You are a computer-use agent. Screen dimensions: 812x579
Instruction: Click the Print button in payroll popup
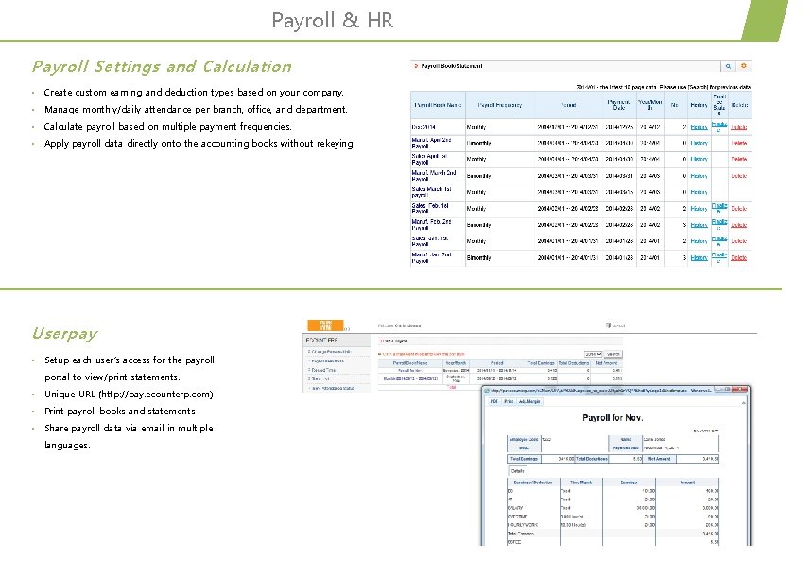point(509,402)
